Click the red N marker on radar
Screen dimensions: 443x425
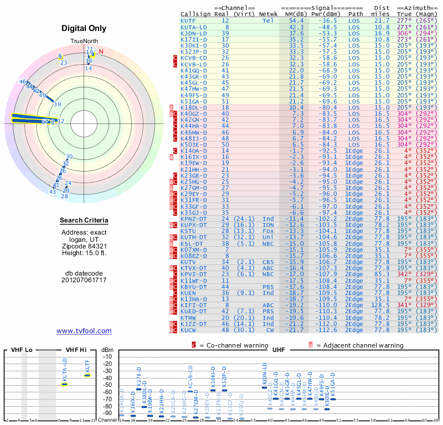pos(101,51)
